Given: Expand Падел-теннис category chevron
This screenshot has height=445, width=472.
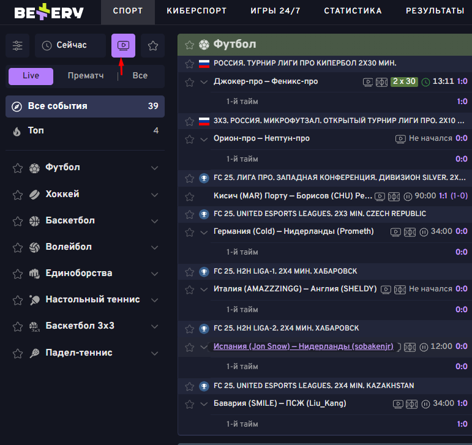Looking at the screenshot, I should 154,353.
